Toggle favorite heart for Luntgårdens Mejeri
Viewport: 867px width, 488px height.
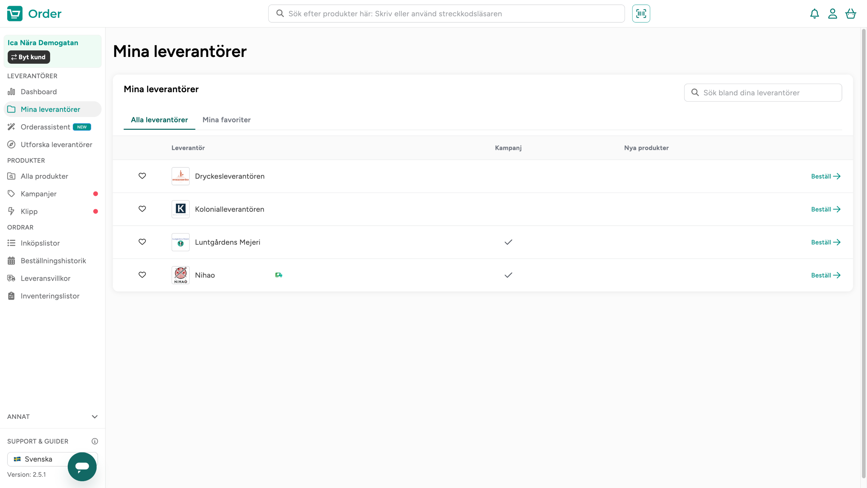point(142,242)
